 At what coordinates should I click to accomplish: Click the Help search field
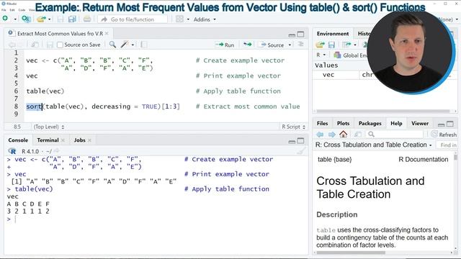coord(395,135)
